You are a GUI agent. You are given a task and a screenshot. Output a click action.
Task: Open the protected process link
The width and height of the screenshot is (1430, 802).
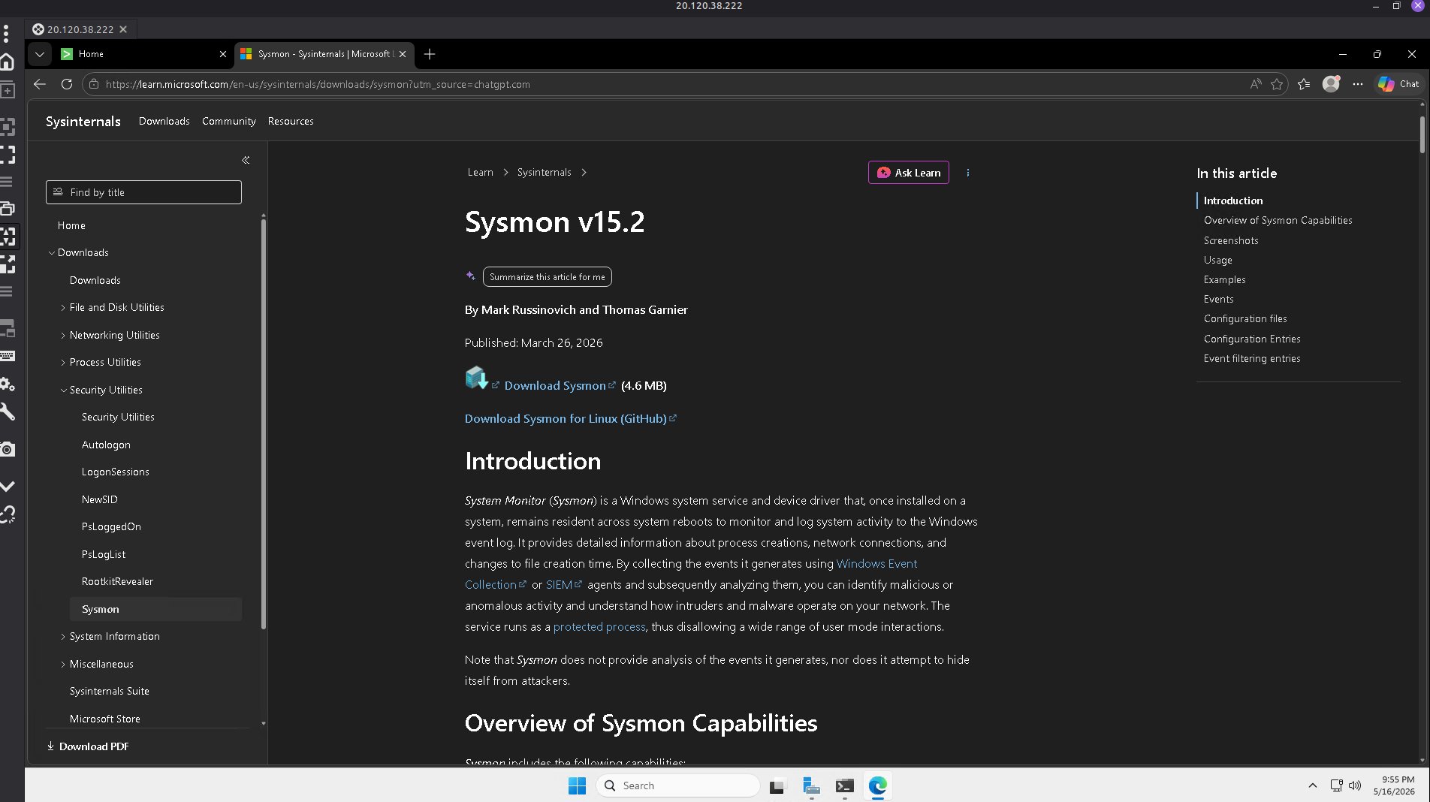point(599,626)
